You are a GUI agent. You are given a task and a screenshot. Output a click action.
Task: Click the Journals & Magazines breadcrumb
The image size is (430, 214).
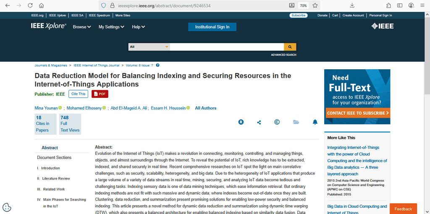(x=51, y=65)
